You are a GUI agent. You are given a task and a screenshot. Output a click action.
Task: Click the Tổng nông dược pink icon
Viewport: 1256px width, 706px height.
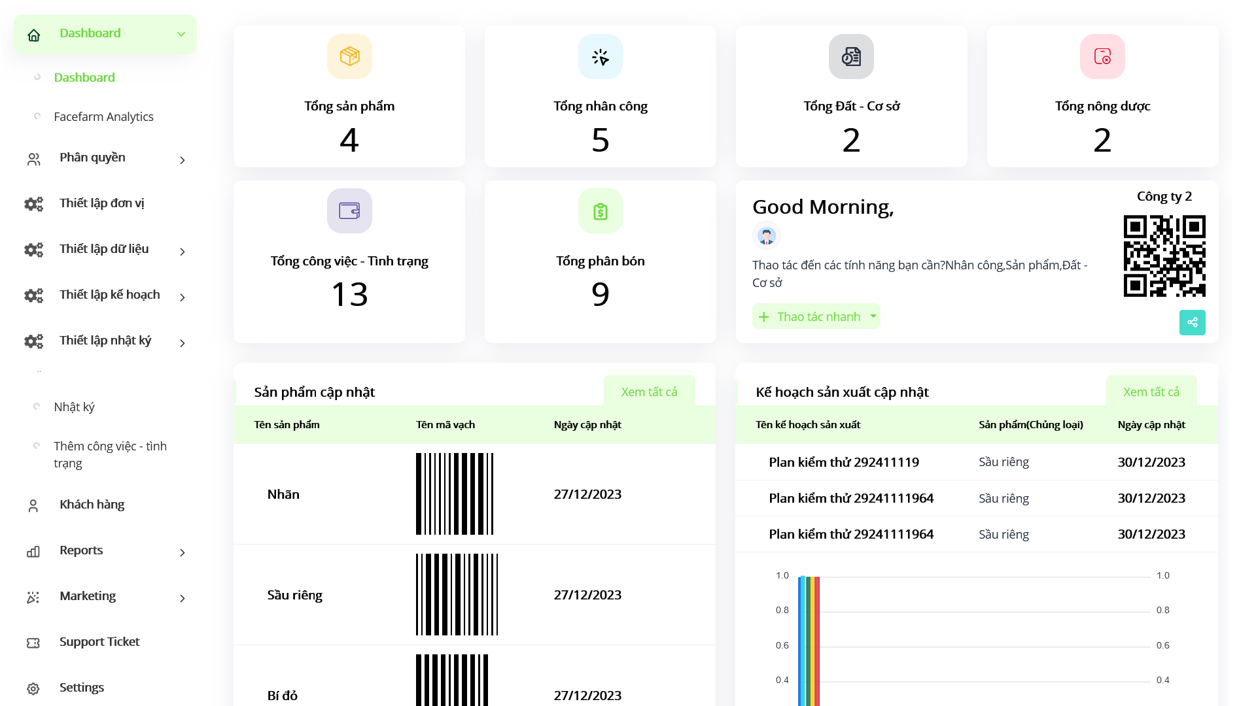1102,57
